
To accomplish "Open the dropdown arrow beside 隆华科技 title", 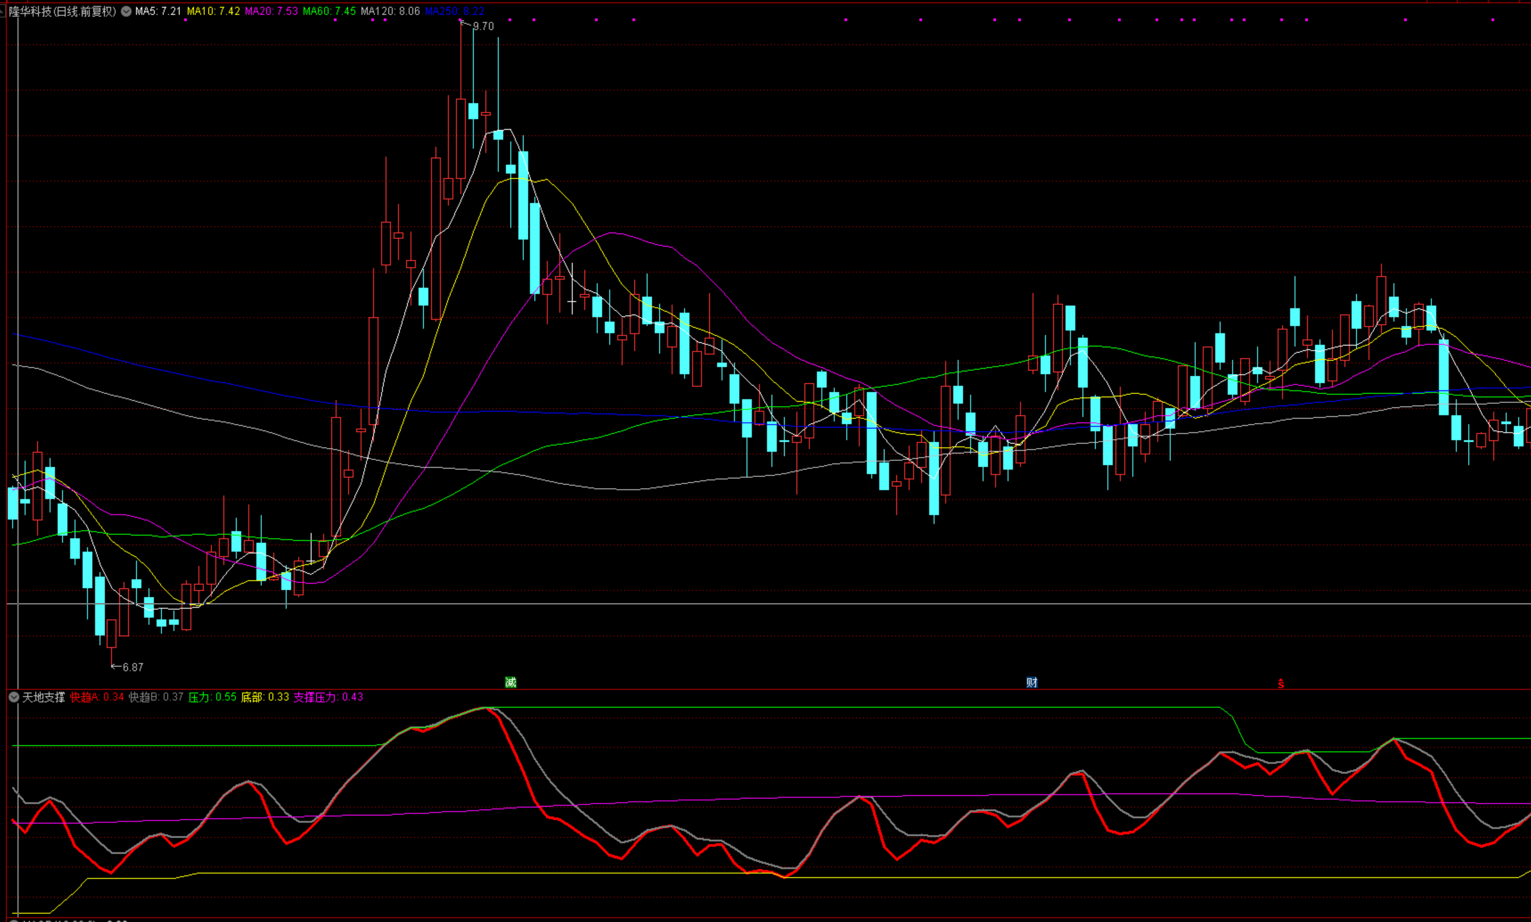I will [126, 11].
